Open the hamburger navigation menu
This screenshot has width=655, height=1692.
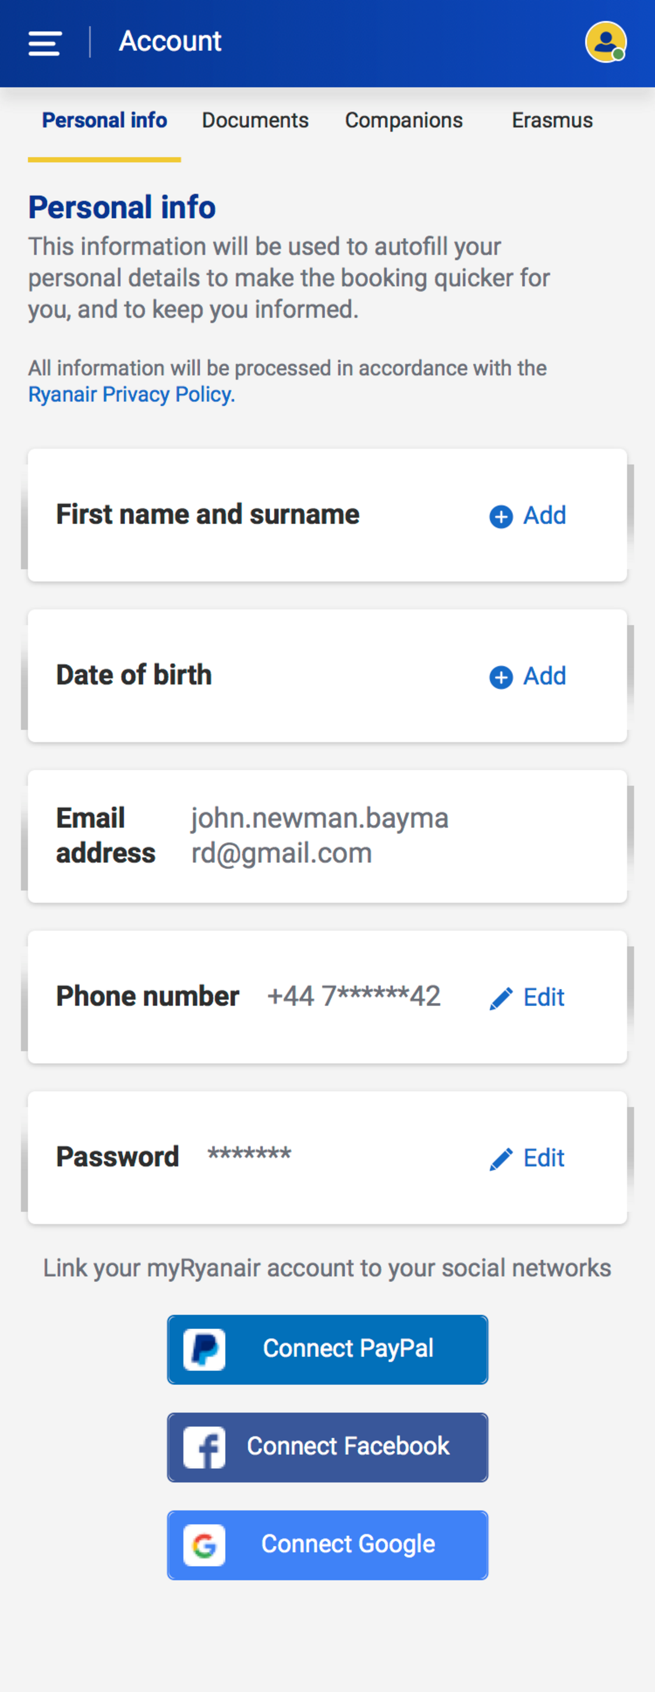click(44, 42)
